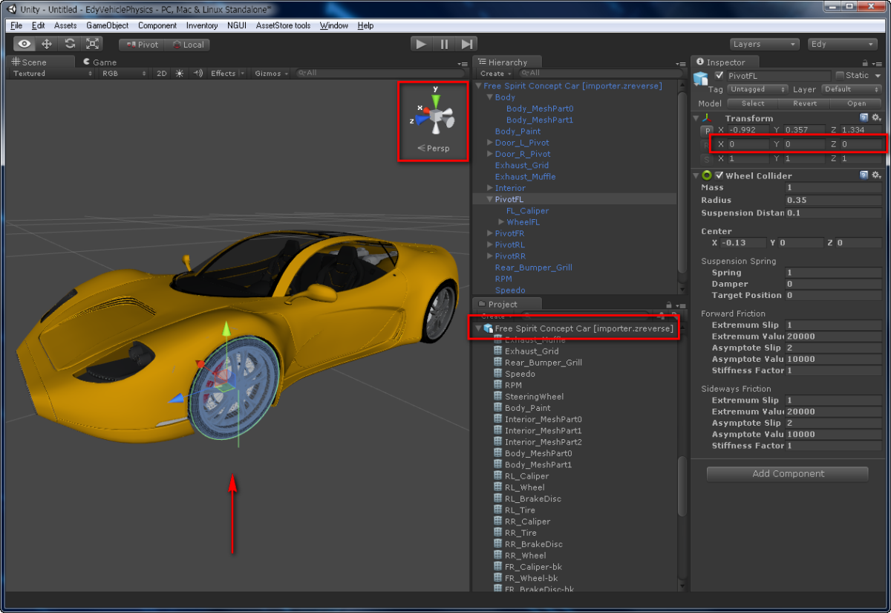Screen dimensions: 891x613
Task: Select the Move transform tool
Action: 47,44
